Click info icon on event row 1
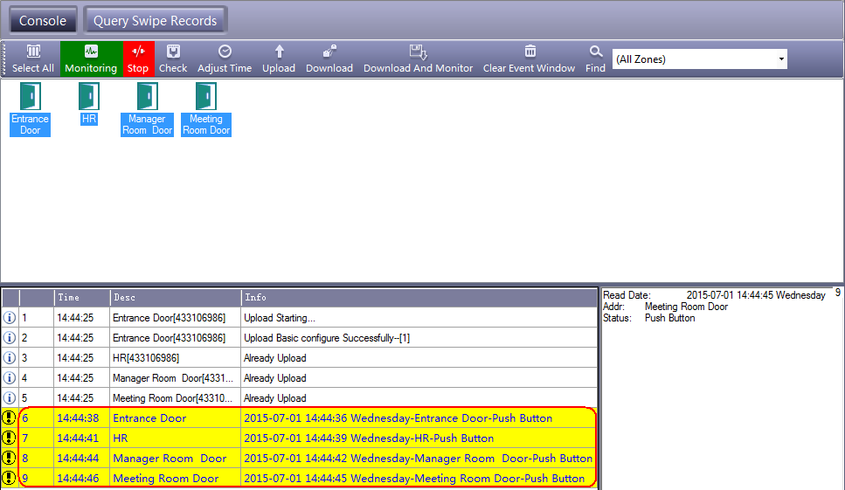The width and height of the screenshot is (845, 490). pos(9,318)
